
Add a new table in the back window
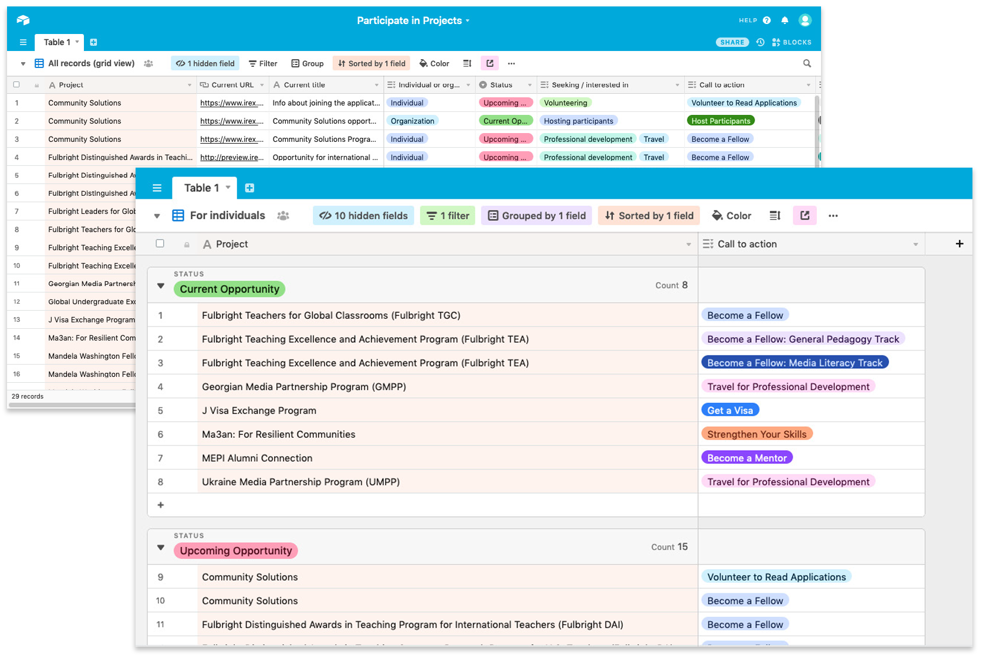pos(93,42)
